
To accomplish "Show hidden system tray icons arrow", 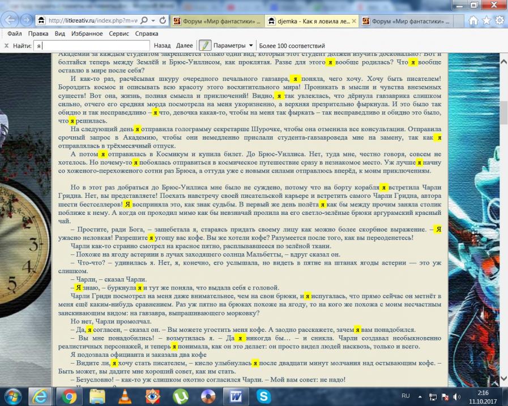I will (420, 396).
